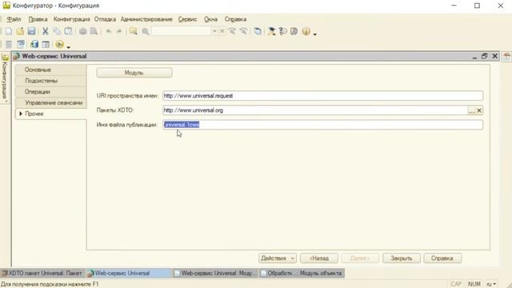This screenshot has width=512, height=288.
Task: Open the dropdown arrow after About icon
Action: [314, 34]
